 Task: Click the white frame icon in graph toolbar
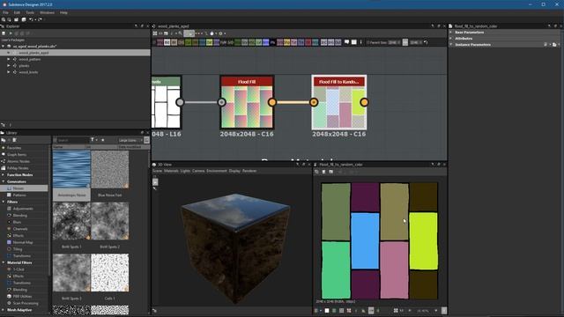tap(354, 42)
